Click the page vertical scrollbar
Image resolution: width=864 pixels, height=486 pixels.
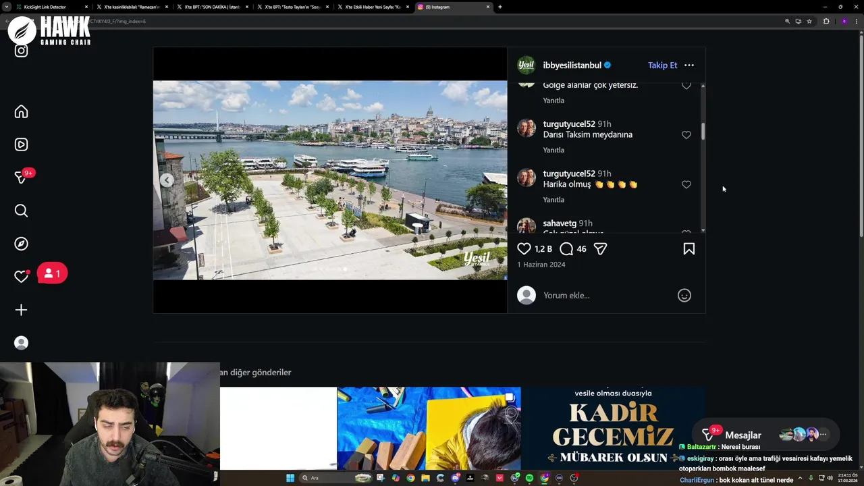point(860,135)
